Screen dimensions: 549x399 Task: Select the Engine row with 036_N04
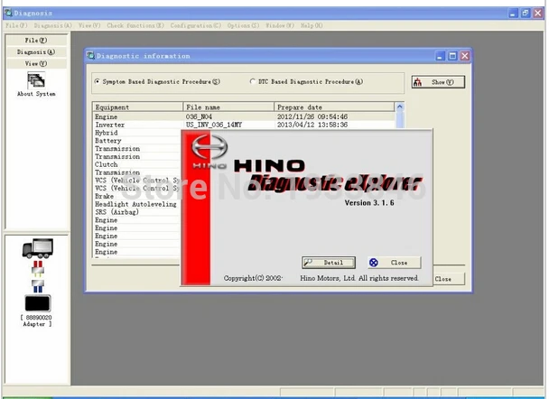click(x=244, y=116)
